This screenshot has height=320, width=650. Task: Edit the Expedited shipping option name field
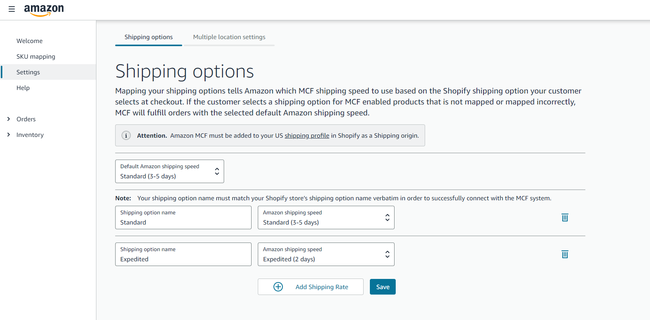pos(183,259)
